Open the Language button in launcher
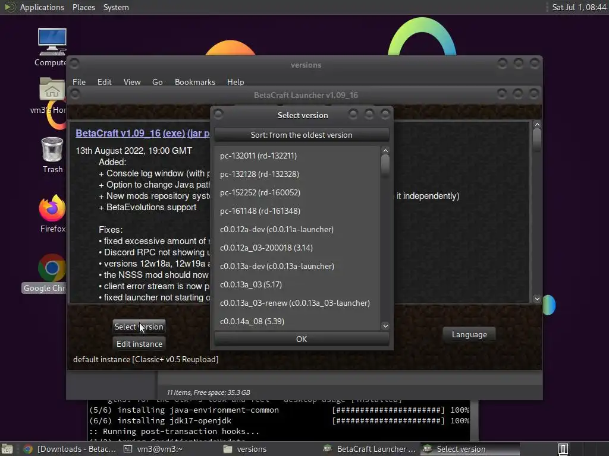The width and height of the screenshot is (609, 456). click(469, 335)
